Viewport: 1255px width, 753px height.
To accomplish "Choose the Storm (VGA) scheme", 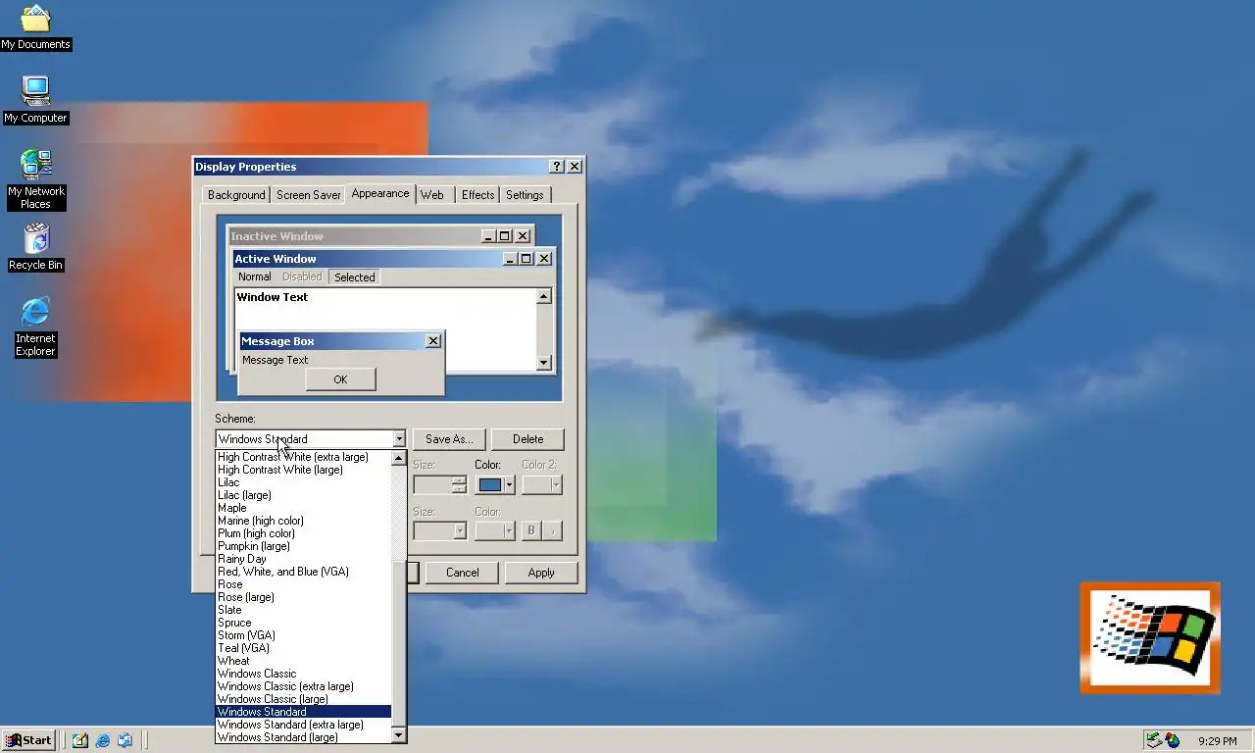I will pyautogui.click(x=304, y=635).
